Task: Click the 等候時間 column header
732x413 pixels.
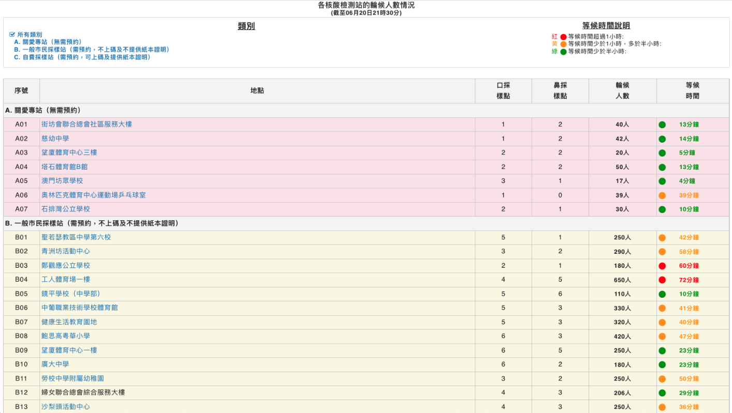Action: coord(692,90)
